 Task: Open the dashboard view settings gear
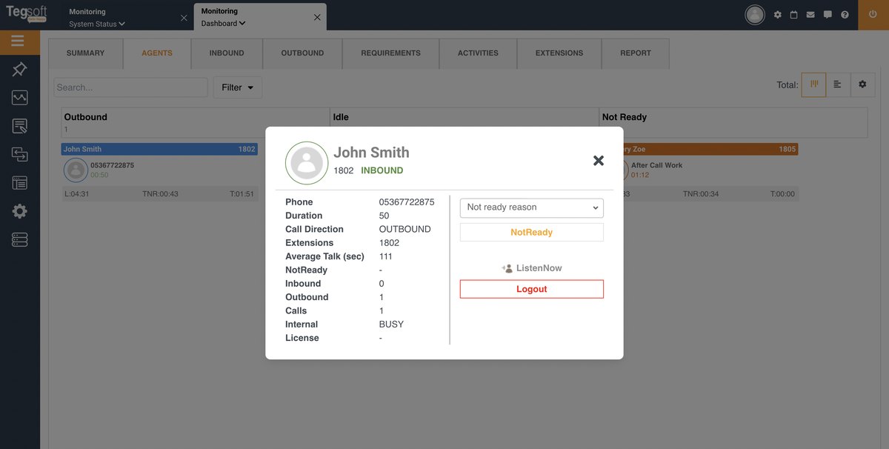pos(862,84)
